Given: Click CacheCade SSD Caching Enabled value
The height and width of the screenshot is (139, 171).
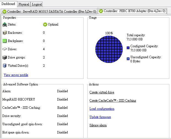Looking at the screenshot, I should tap(62, 108).
